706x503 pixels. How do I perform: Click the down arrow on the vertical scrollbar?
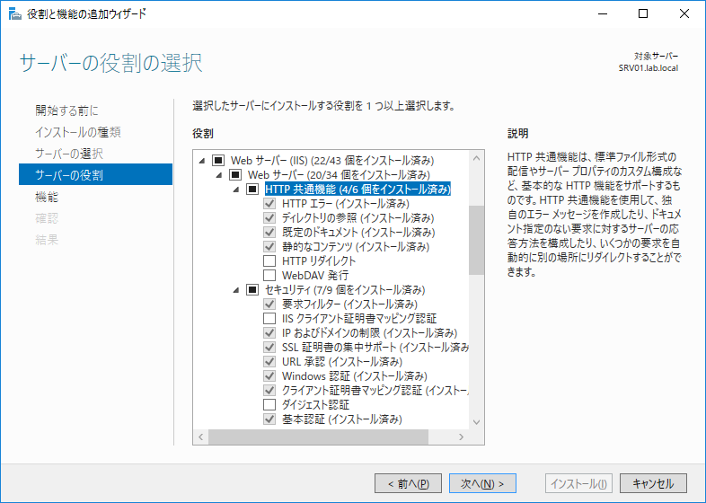tap(476, 422)
